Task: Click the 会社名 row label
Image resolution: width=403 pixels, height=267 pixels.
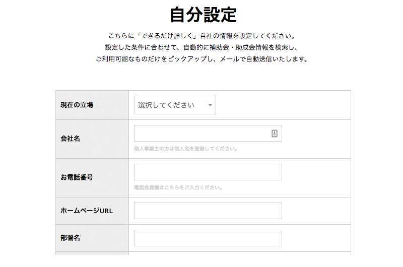Action: 70,139
